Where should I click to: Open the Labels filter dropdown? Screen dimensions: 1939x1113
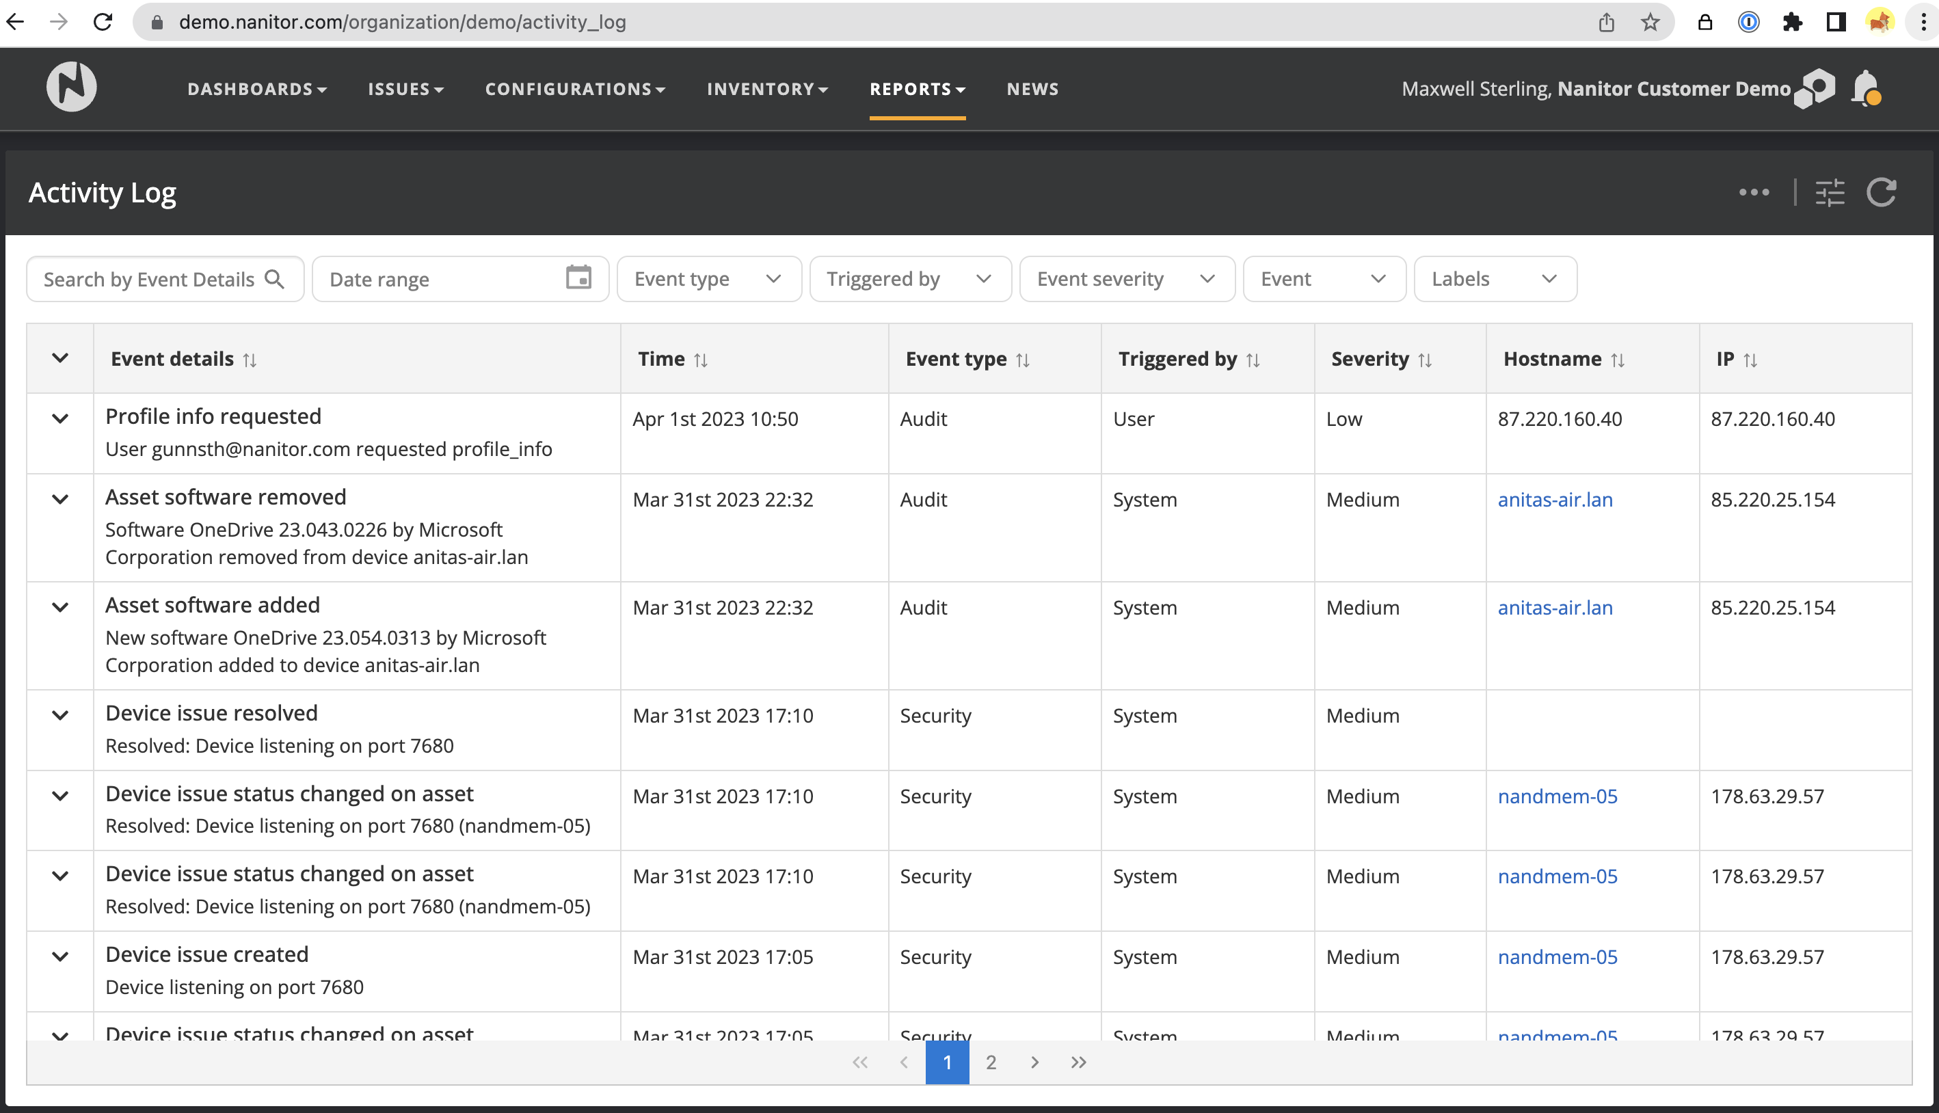(1494, 279)
